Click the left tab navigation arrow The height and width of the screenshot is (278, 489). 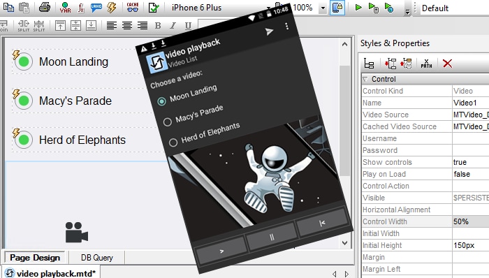click(x=335, y=274)
